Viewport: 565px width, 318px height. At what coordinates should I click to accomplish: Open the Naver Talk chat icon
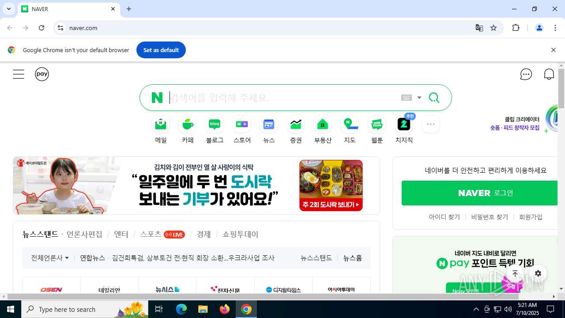526,74
